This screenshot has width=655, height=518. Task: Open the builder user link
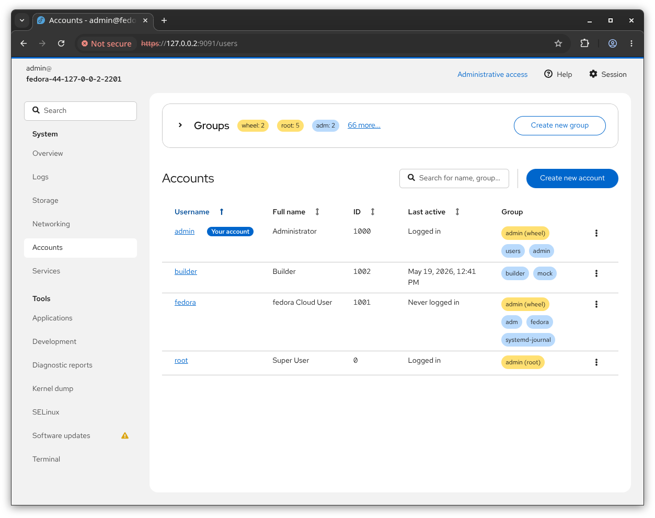click(186, 272)
